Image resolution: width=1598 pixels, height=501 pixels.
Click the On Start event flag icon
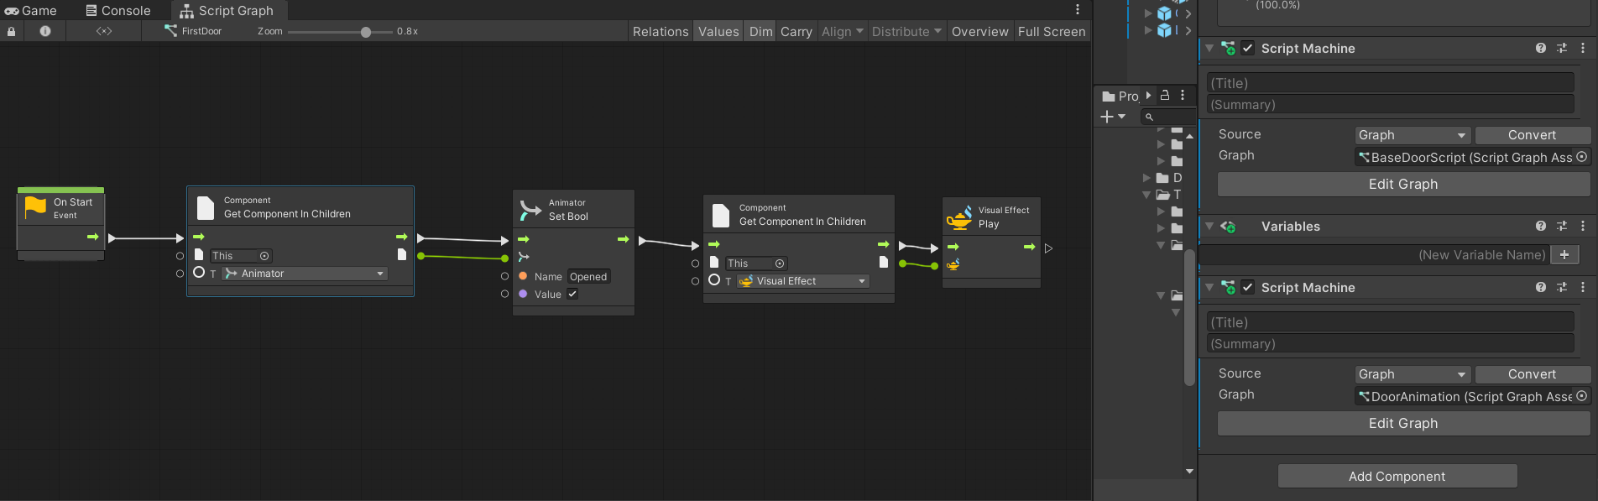point(35,206)
